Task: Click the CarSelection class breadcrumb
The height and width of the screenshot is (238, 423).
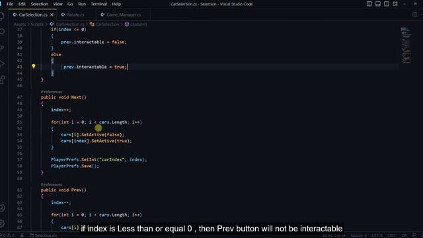Action: (104, 24)
